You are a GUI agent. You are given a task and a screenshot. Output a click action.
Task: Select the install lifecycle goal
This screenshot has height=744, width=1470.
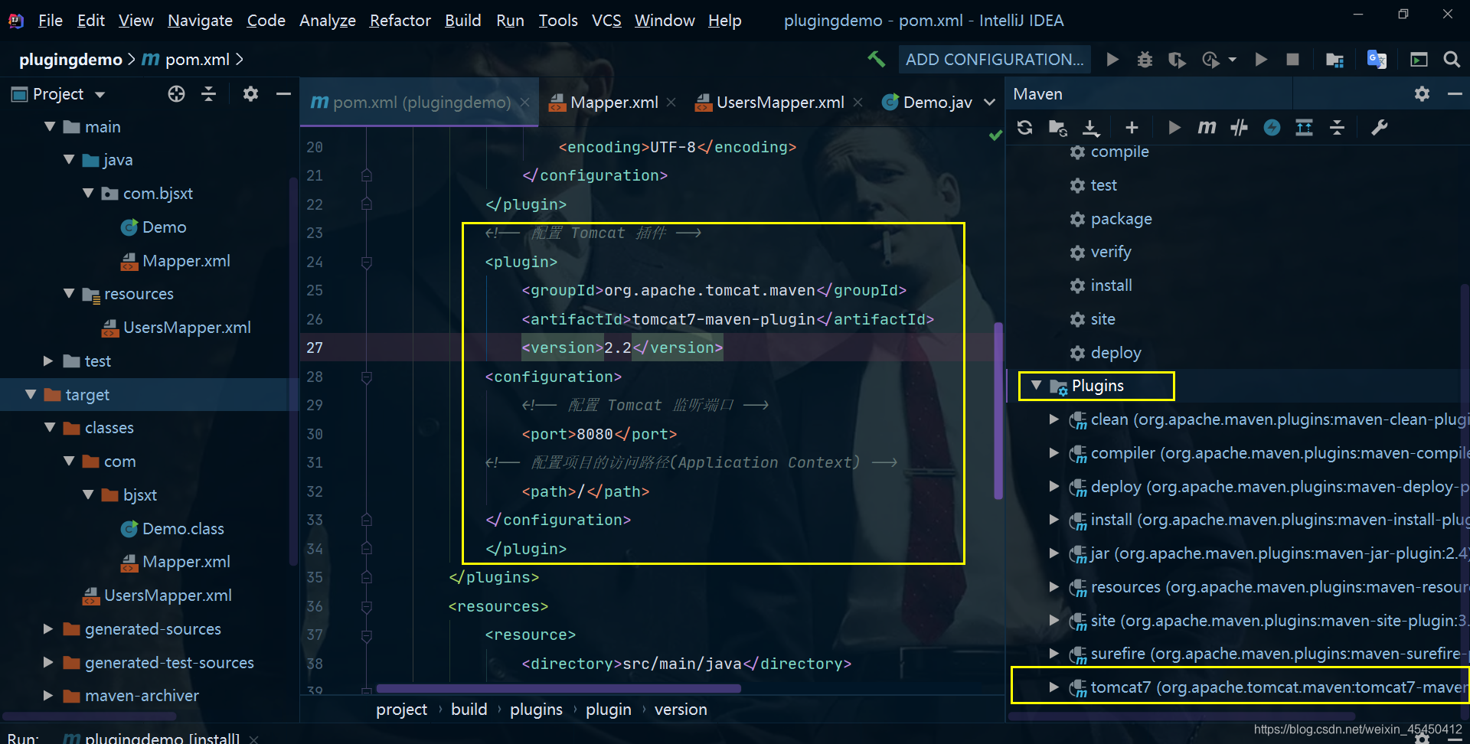(x=1111, y=286)
